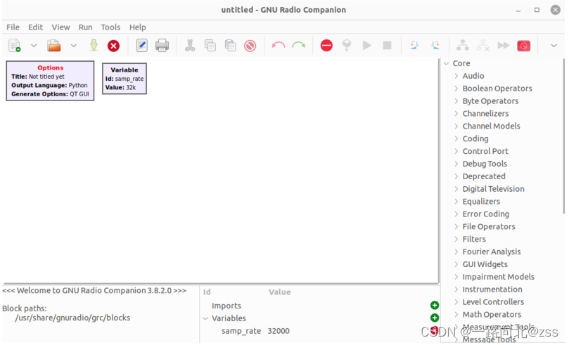Open the new flowgraph type dropdown arrow

point(34,46)
